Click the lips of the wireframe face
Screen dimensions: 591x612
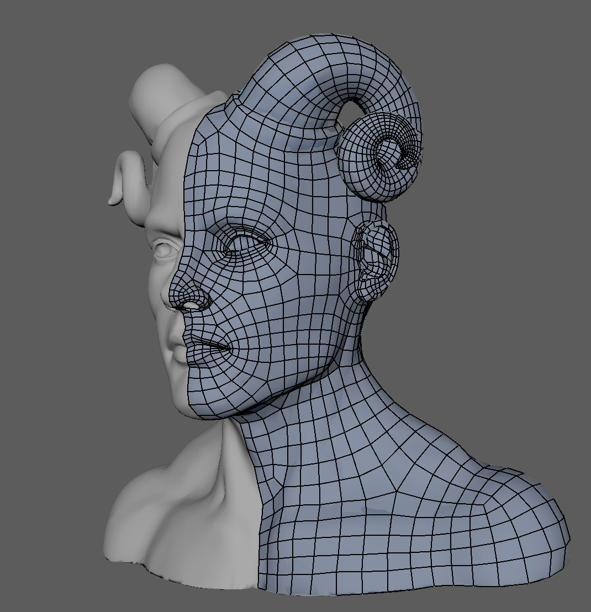[205, 346]
